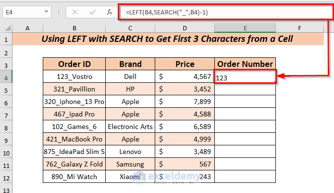Select the column F header

coord(299,28)
